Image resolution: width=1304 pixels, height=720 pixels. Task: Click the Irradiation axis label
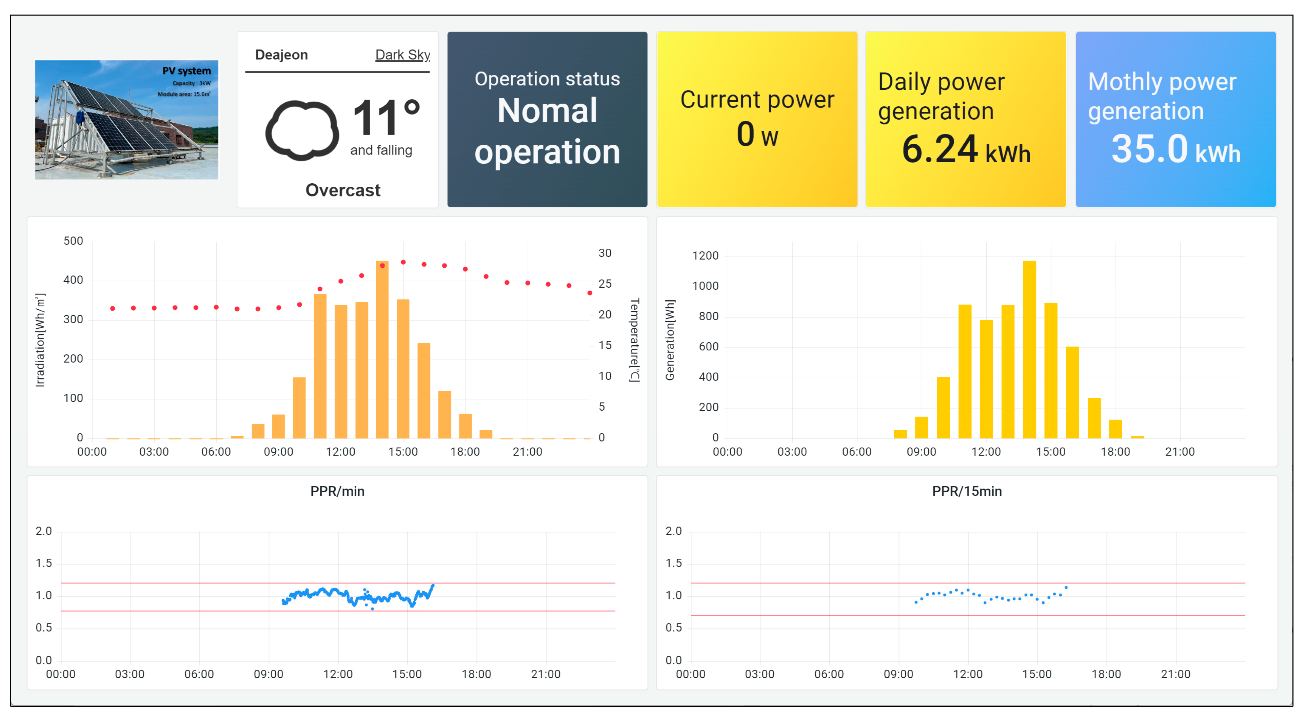(40, 340)
